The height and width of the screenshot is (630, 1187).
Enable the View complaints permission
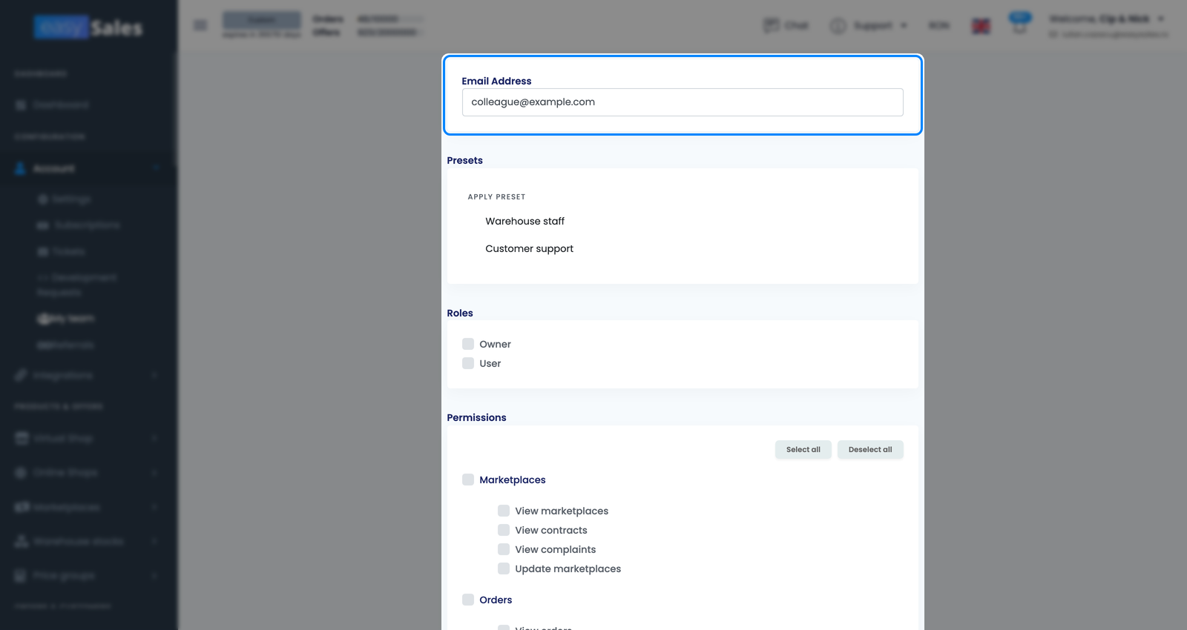click(504, 549)
